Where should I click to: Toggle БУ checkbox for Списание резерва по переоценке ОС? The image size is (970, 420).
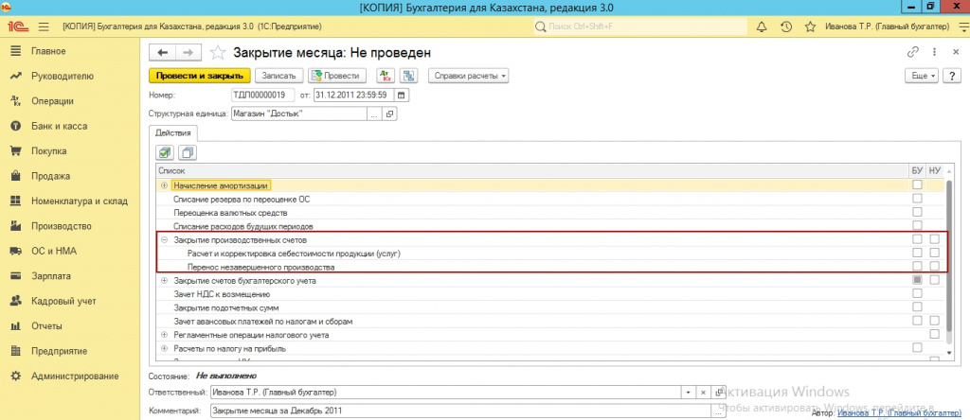(917, 199)
